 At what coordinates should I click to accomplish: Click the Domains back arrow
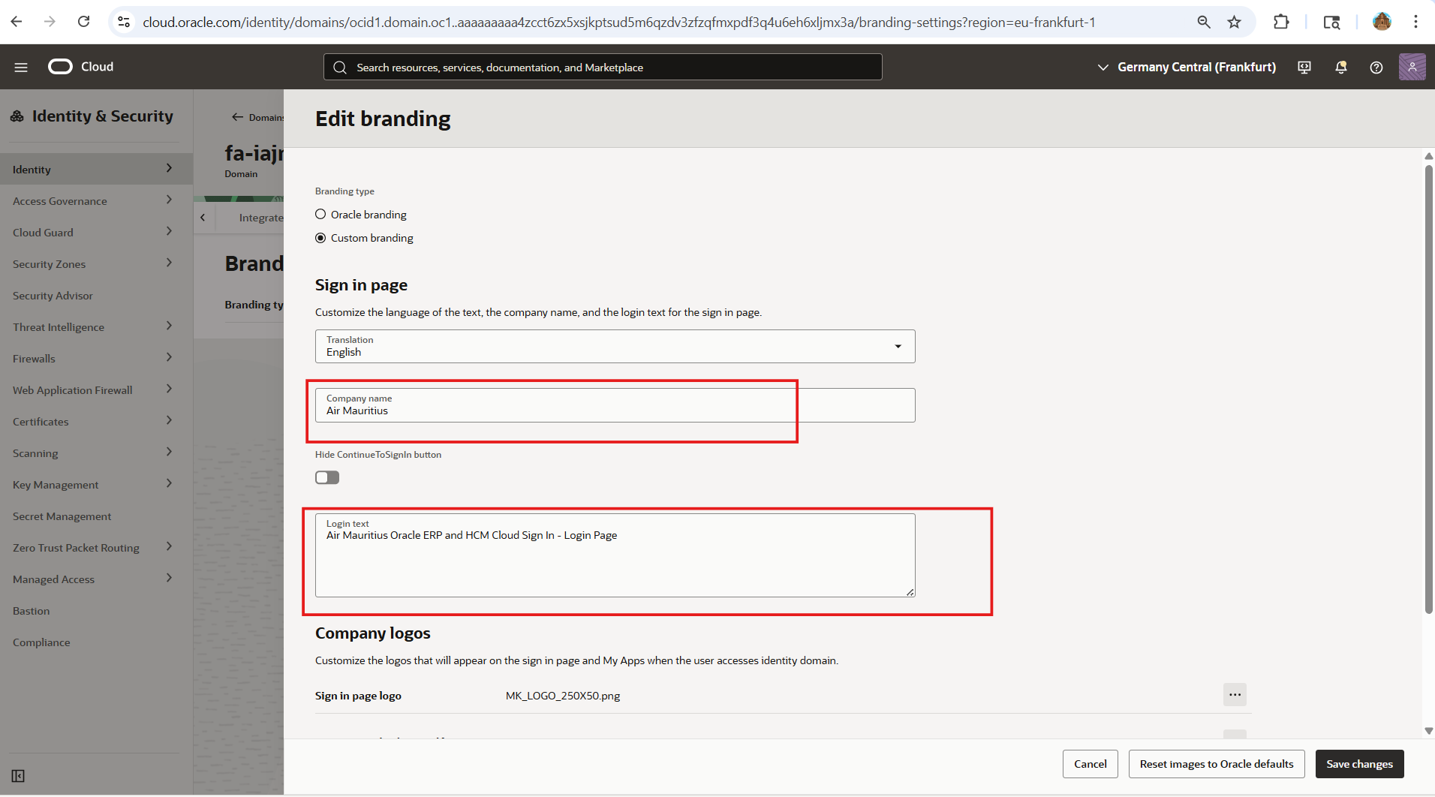[237, 117]
